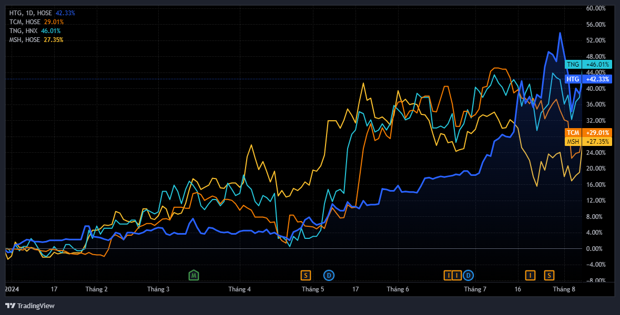Click the 0.00% level on percent axis
Image resolution: width=620 pixels, height=315 pixels.
tap(597, 248)
